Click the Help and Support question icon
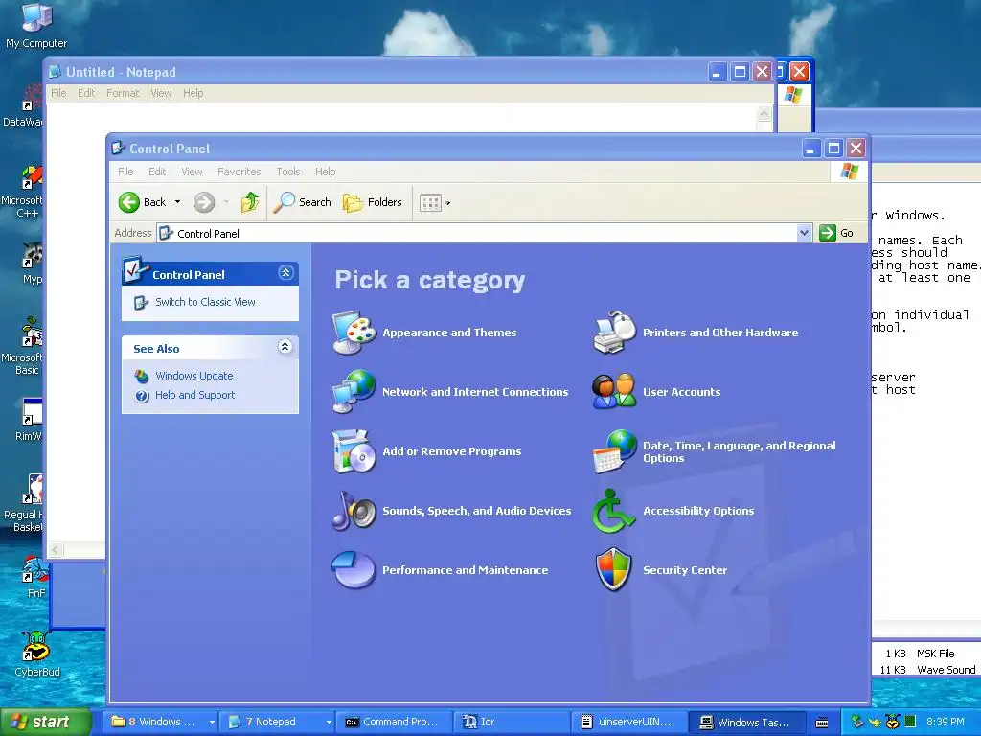The image size is (981, 736). coord(142,396)
